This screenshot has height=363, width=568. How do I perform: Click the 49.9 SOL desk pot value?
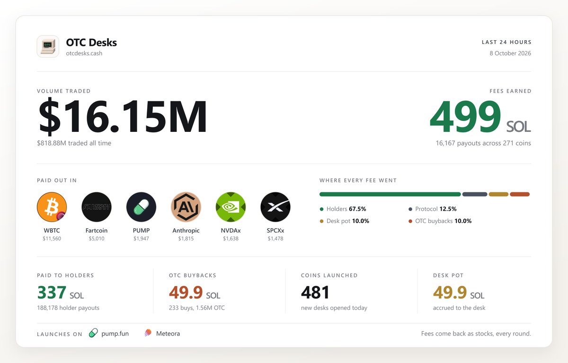459,293
